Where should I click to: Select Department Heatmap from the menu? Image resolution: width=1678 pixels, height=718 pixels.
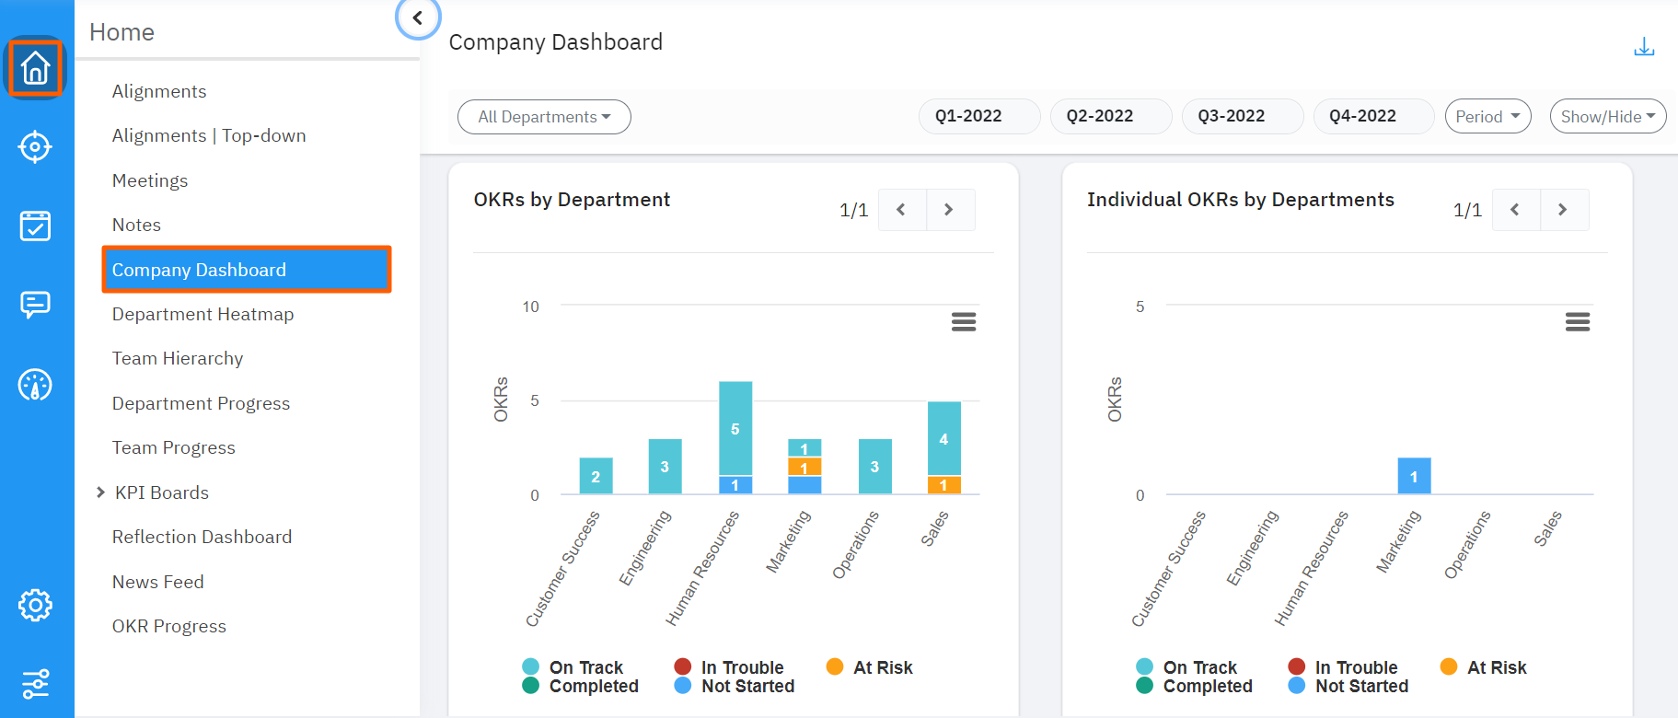tap(203, 315)
